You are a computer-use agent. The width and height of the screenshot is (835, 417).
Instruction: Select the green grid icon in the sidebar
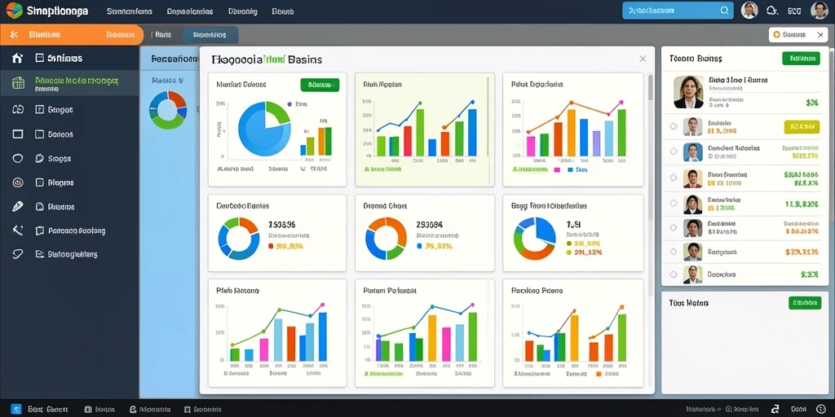tap(18, 82)
